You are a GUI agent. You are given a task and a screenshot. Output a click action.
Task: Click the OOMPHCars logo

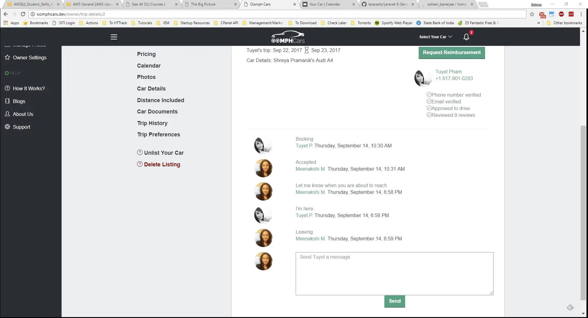(287, 37)
